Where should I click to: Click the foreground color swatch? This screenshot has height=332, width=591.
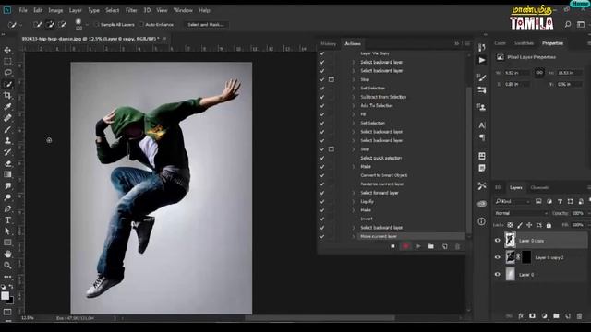[x=5, y=296]
